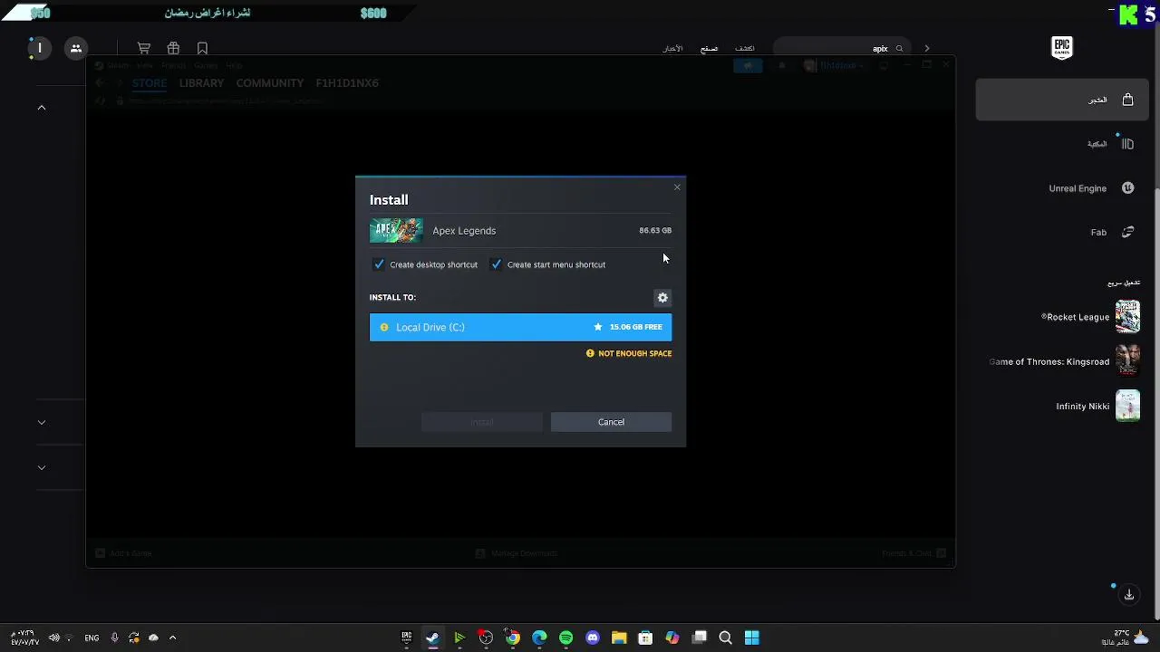Open the Steam STORE tab
Image resolution: width=1160 pixels, height=652 pixels.
150,83
